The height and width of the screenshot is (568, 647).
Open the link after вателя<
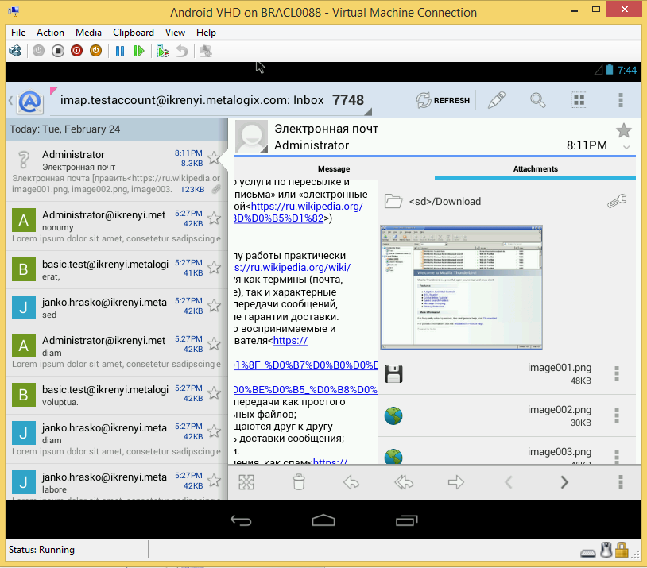pyautogui.click(x=290, y=341)
